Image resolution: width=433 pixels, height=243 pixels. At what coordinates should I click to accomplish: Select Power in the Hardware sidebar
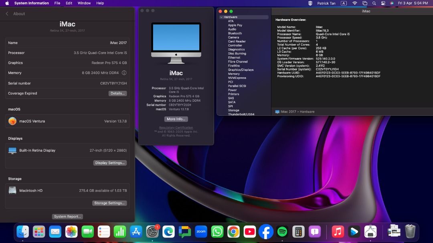pos(232,90)
